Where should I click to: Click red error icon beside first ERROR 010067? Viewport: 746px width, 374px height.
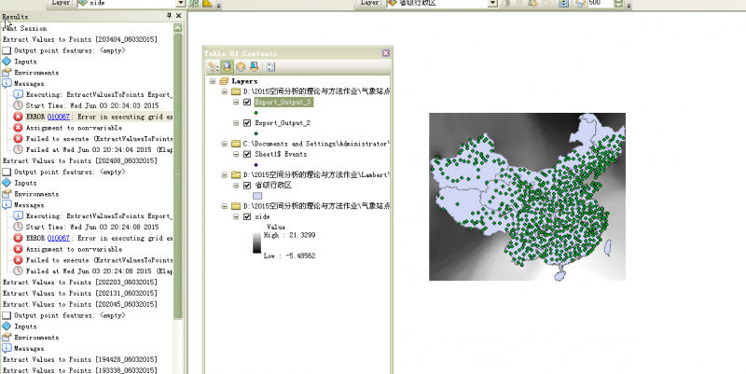(x=18, y=117)
